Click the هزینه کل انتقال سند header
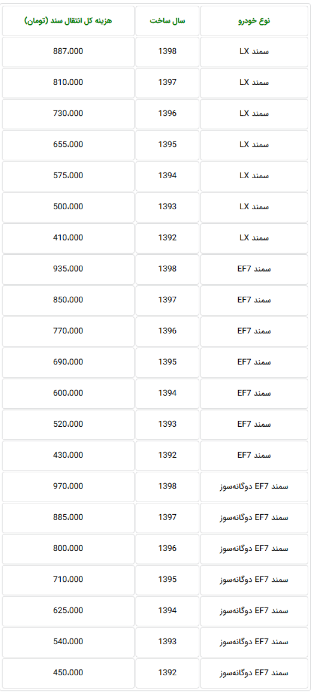Viewport: 314px width, 693px height. (x=68, y=21)
